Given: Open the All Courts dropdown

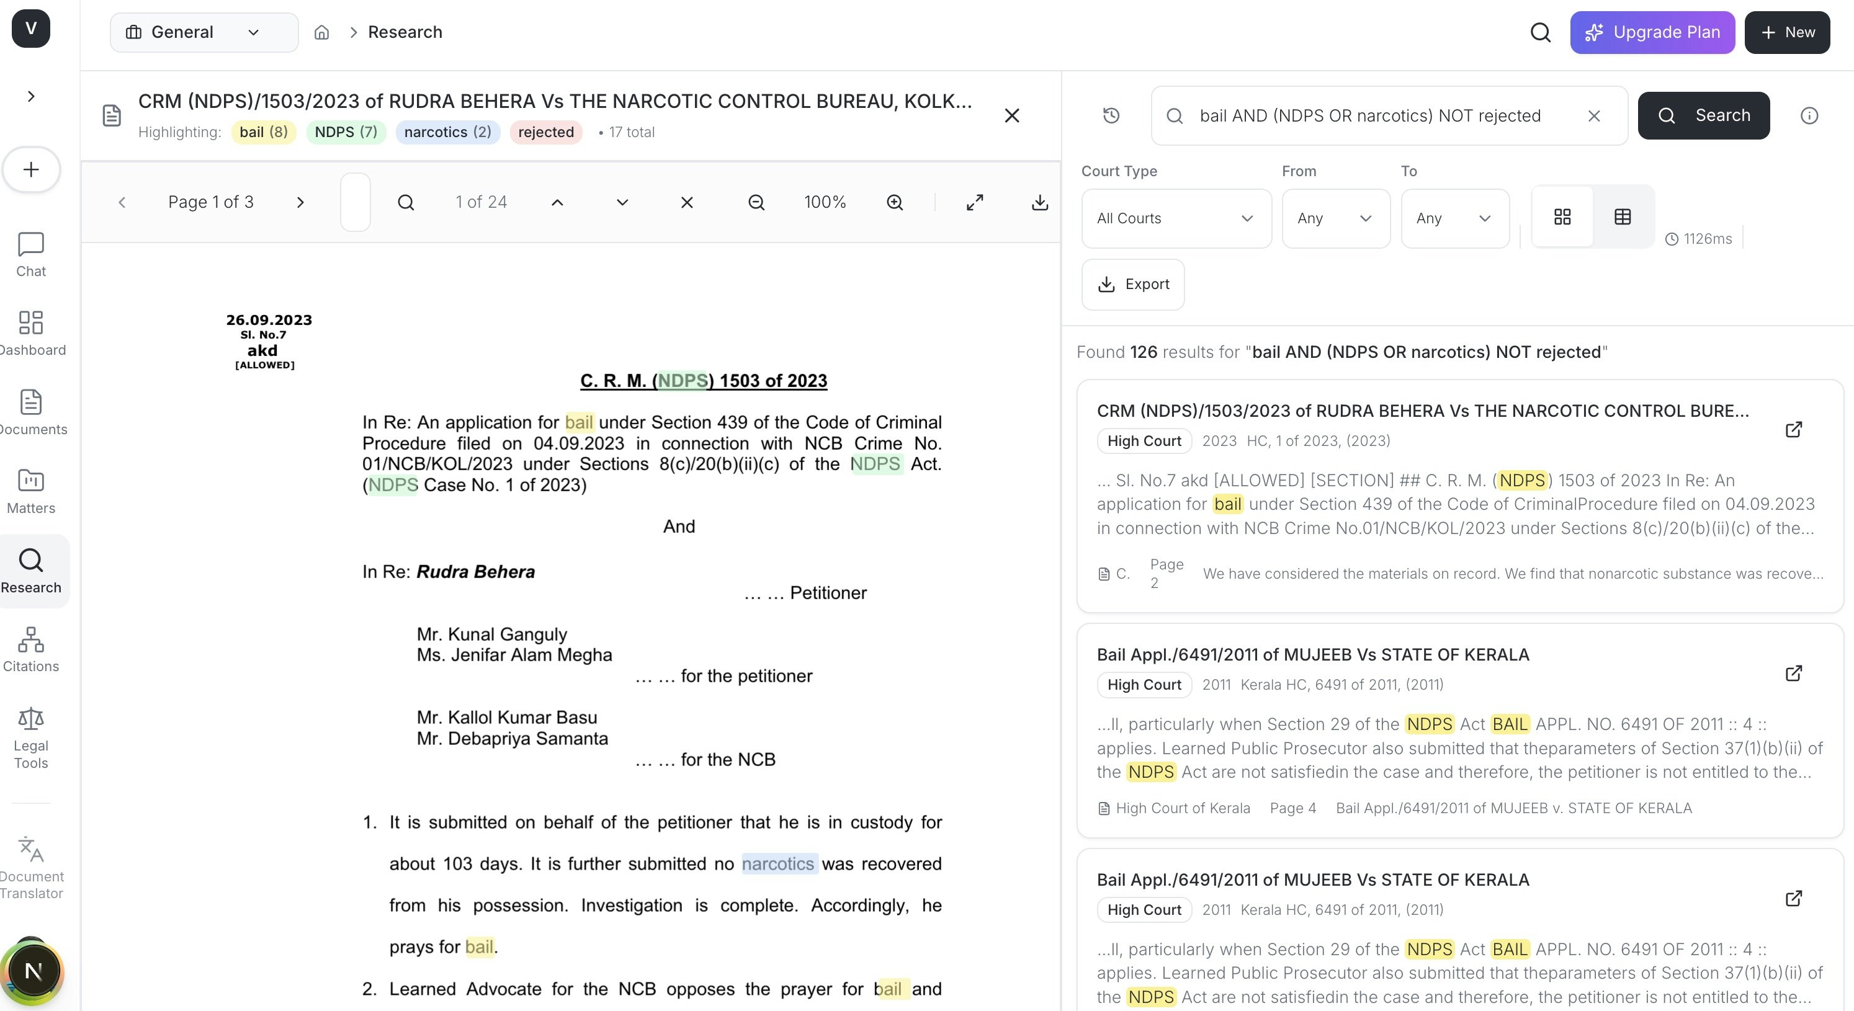Looking at the screenshot, I should click(x=1176, y=218).
